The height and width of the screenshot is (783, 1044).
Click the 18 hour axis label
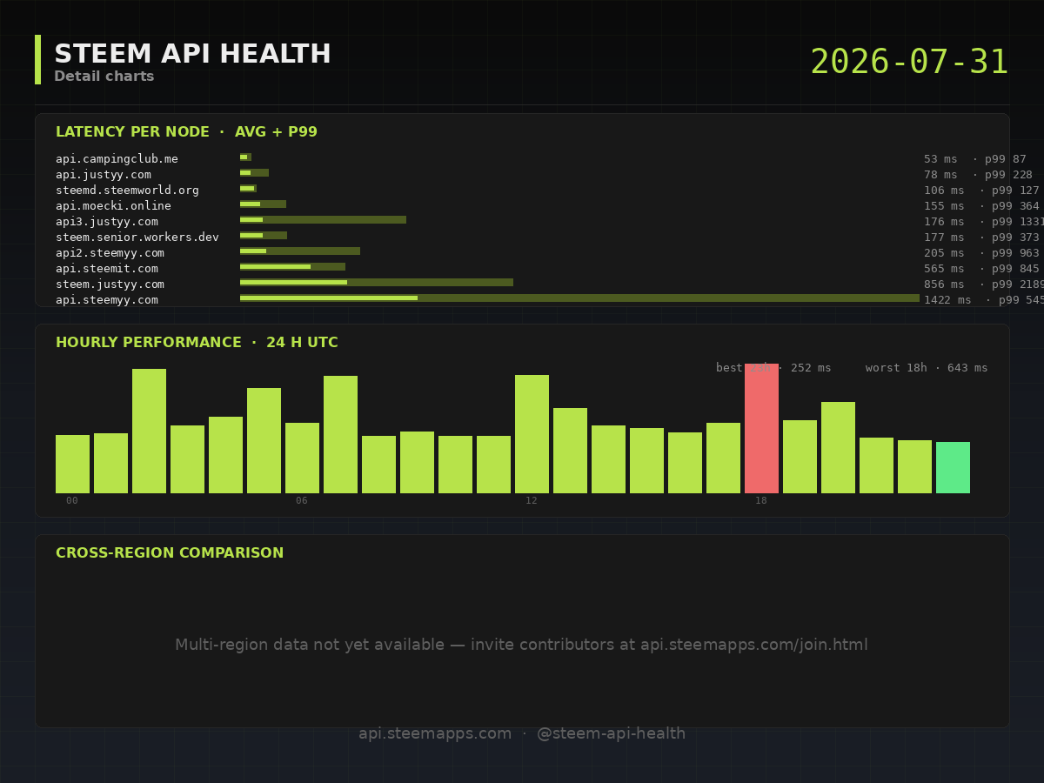click(x=761, y=501)
